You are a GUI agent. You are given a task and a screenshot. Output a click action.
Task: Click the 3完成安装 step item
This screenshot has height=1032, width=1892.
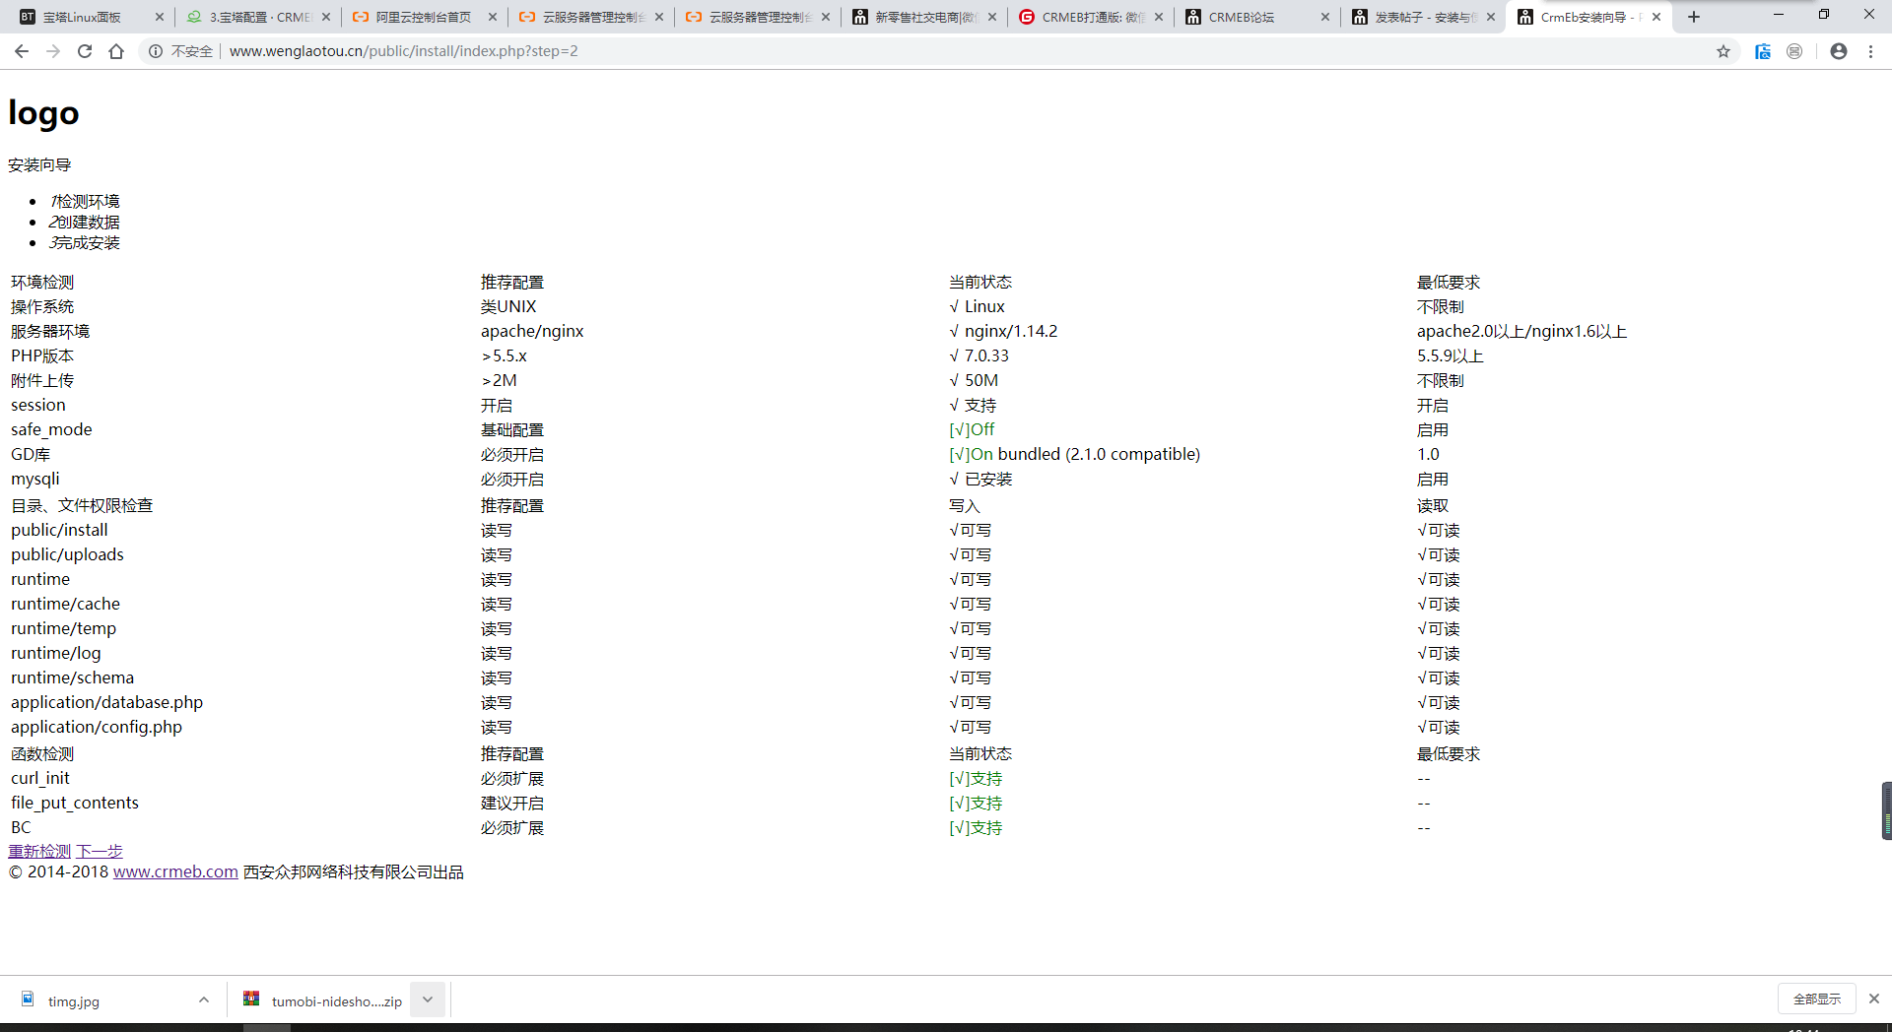(x=85, y=243)
